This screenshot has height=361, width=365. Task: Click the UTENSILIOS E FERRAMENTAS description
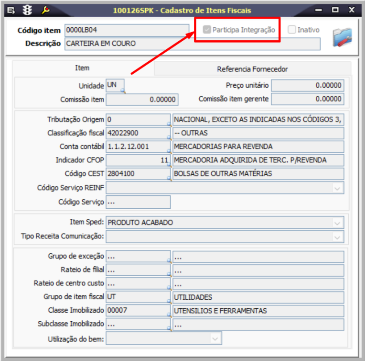coord(258,311)
